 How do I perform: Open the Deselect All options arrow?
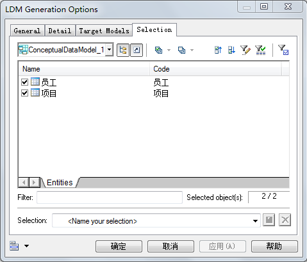click(192, 50)
